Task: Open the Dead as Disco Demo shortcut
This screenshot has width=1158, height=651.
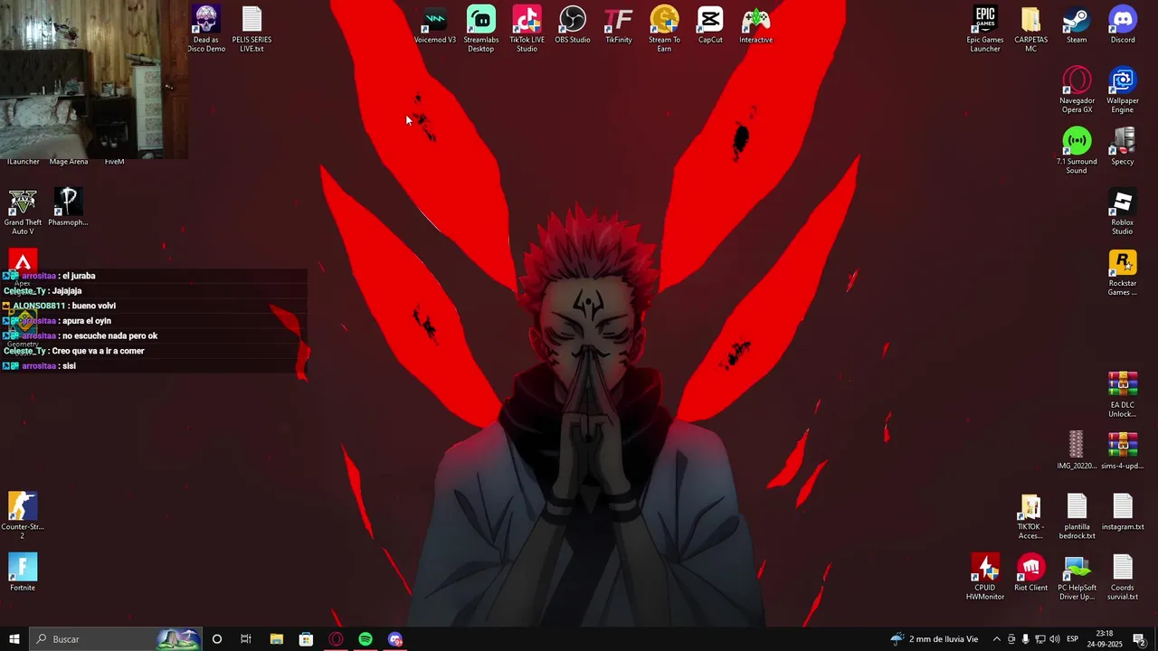Action: click(x=206, y=29)
